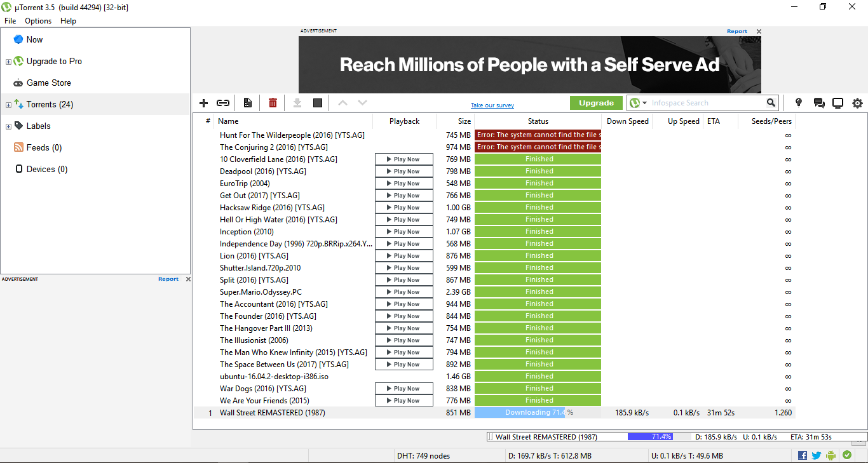Expand the Labels tree node
868x463 pixels.
click(x=8, y=126)
